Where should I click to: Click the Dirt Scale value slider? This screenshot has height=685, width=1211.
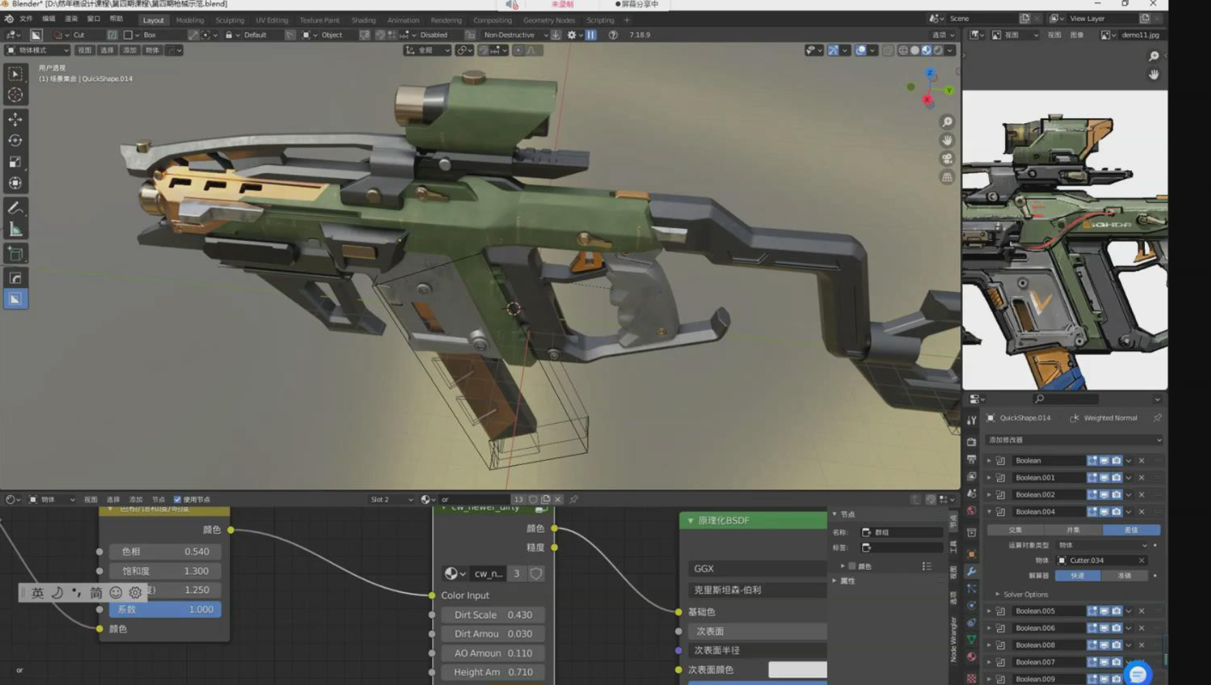click(x=493, y=614)
